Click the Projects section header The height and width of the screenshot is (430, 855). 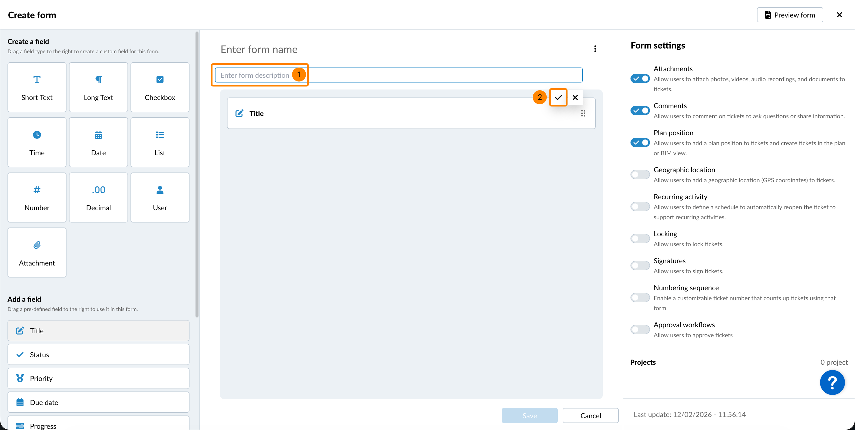643,362
